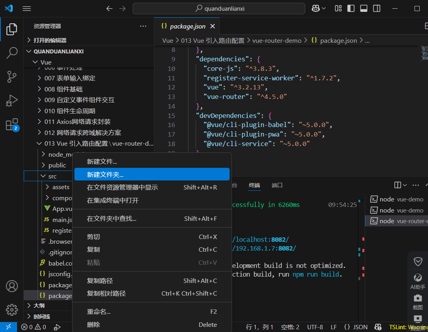Open the Manage settings gear

click(x=12, y=309)
